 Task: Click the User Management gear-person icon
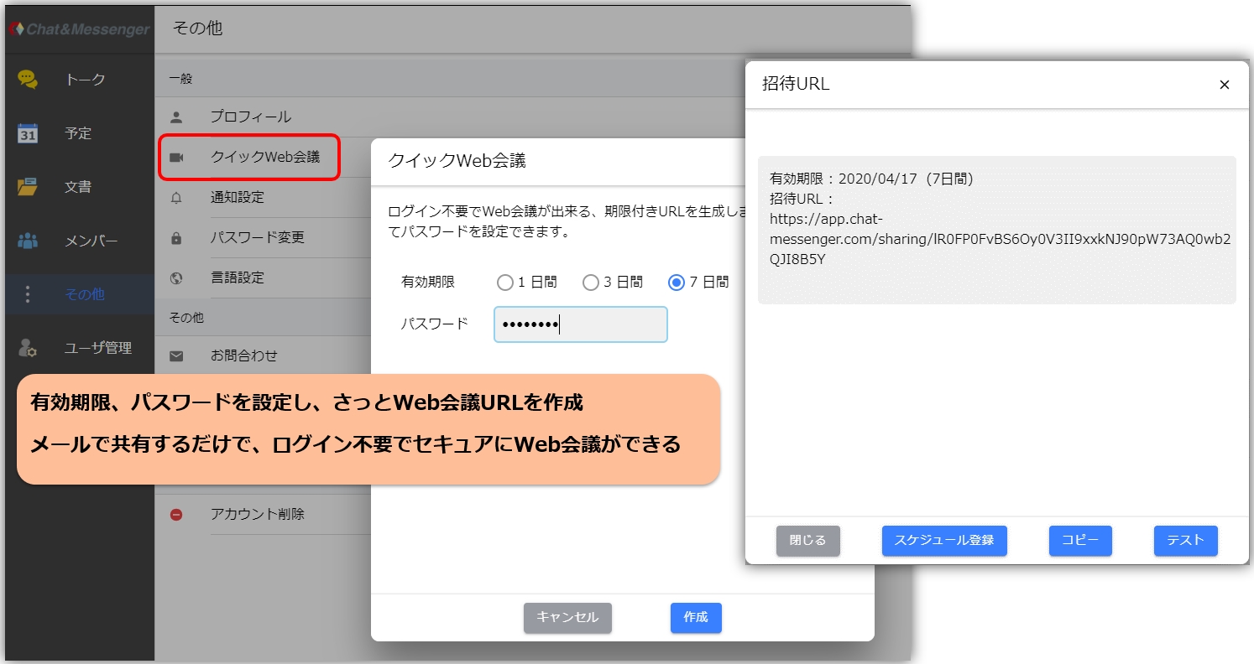tap(28, 348)
